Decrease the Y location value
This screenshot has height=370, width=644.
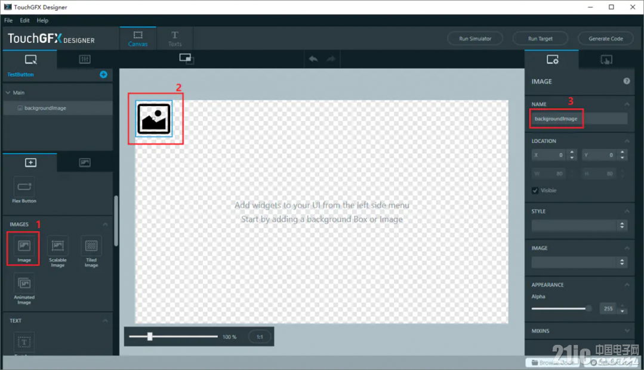[623, 157]
